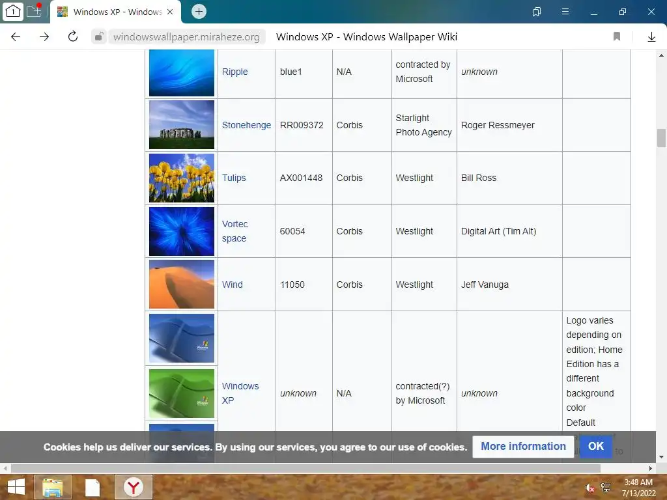
Task: Click the muted volume tray icon
Action: click(x=589, y=488)
